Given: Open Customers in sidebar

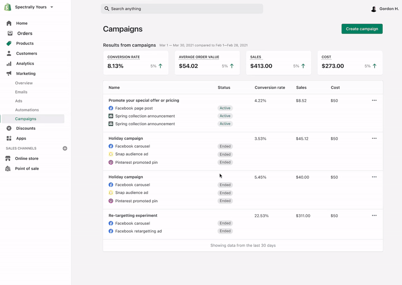Looking at the screenshot, I should click(27, 53).
